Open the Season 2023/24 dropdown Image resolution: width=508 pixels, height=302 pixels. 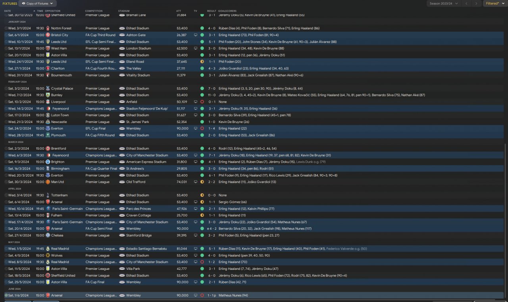coord(444,4)
